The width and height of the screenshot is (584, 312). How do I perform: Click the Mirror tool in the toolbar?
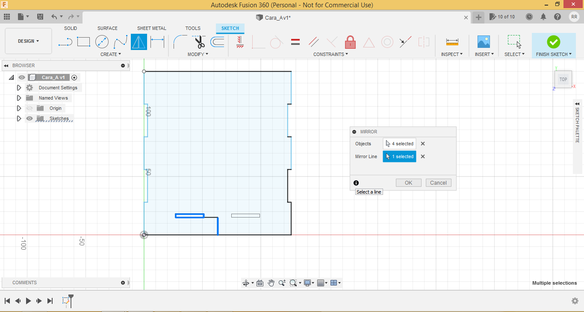139,42
